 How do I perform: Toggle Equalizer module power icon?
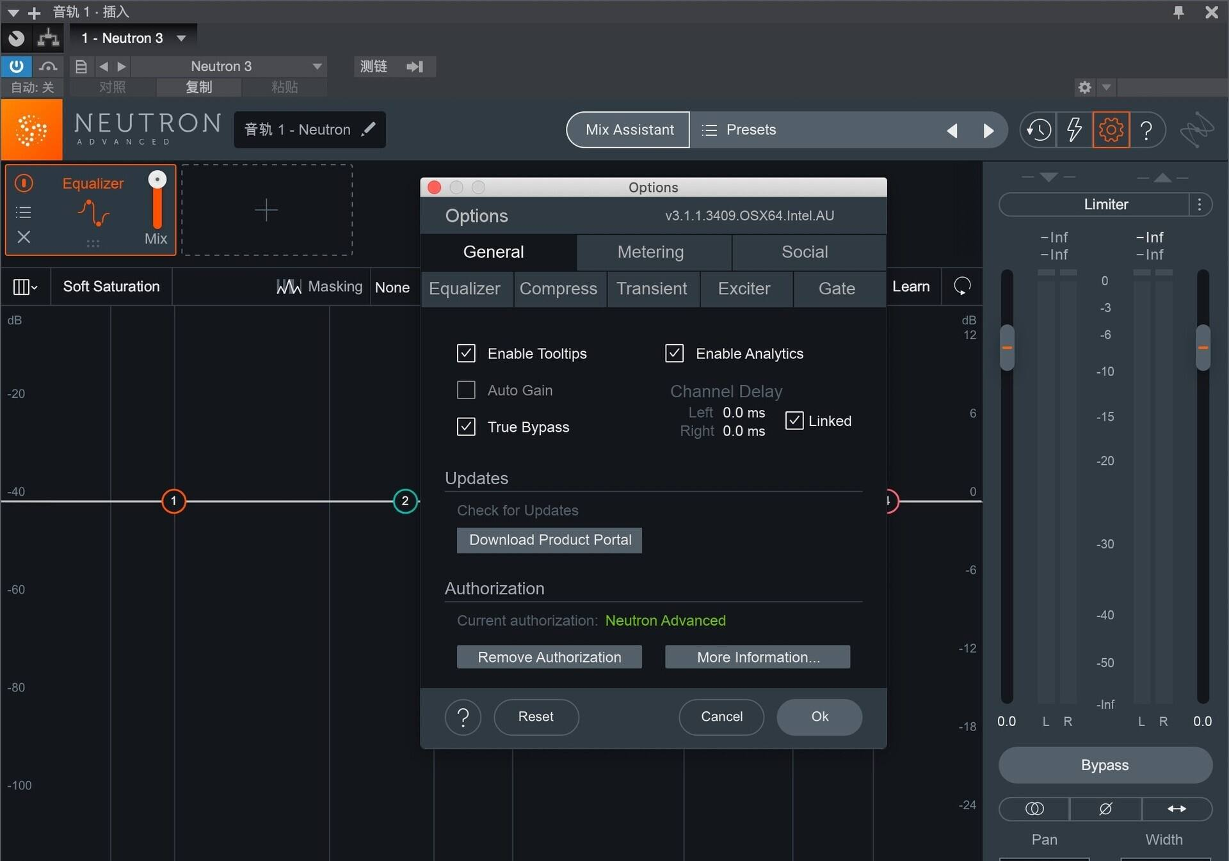pos(24,183)
